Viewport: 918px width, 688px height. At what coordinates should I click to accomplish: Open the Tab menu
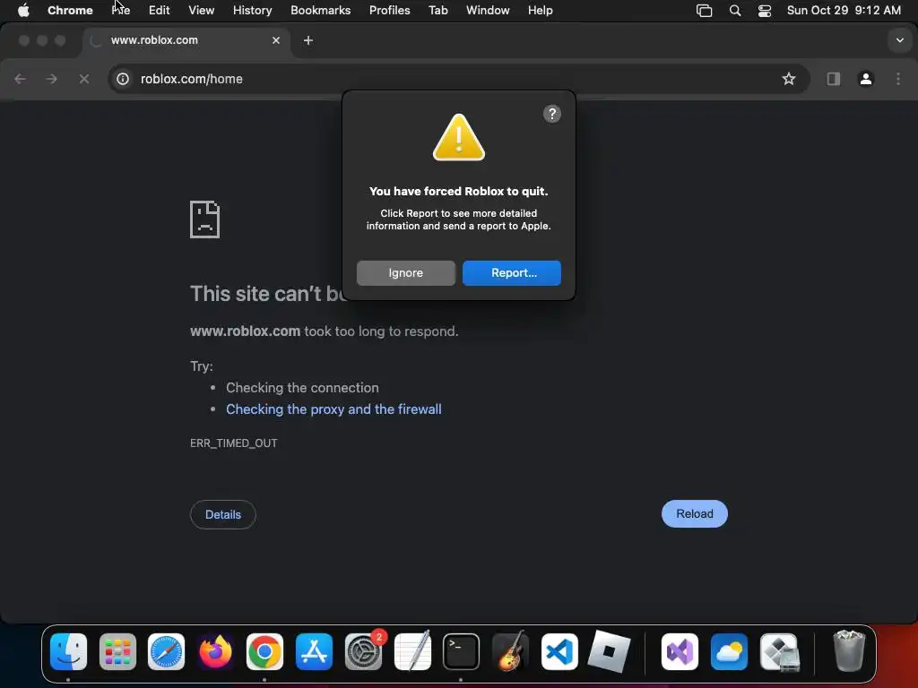(437, 11)
